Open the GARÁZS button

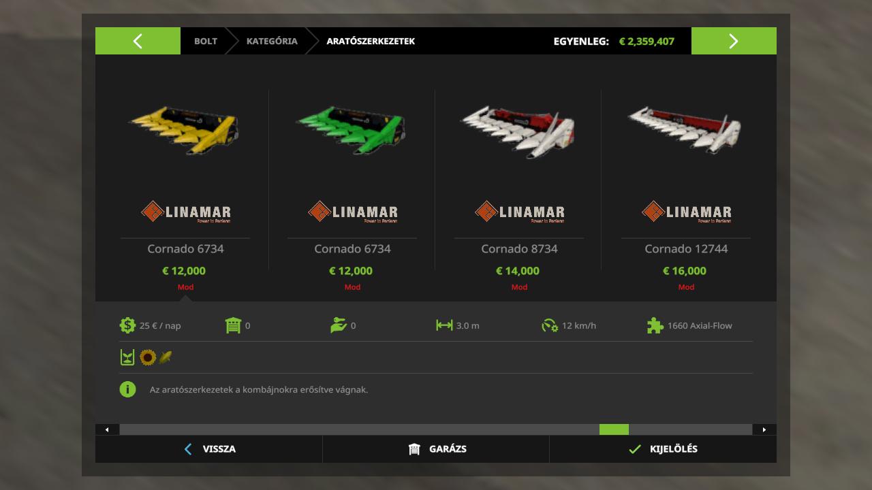[436, 449]
